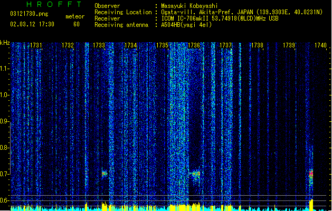The image size is (332, 211).
Task: Click the 1.0 kHz axis tick label
Action: coord(4,95)
